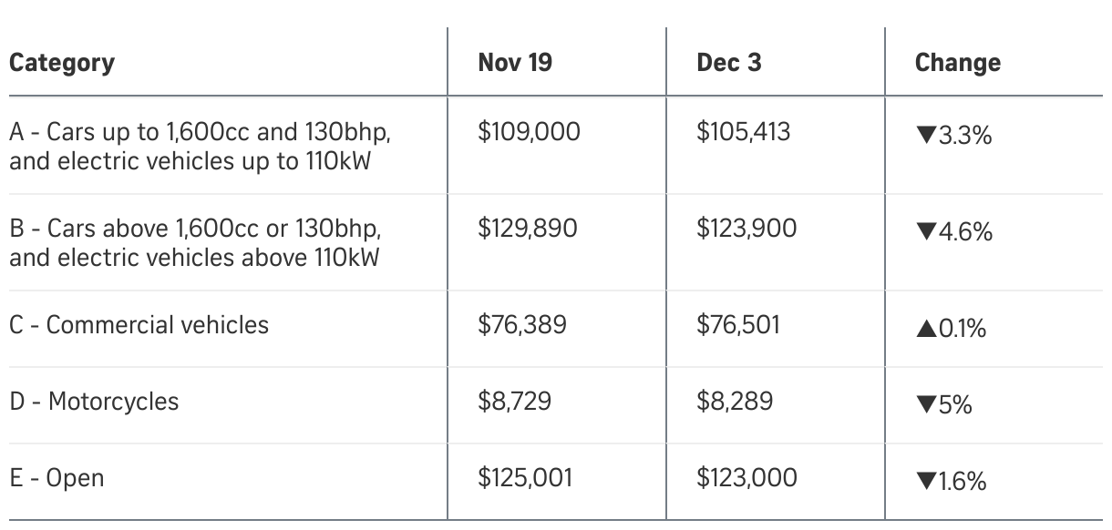Viewport: 1112px width, 530px height.
Task: Click the C - Commercial vehicles row label
Action: (x=139, y=325)
